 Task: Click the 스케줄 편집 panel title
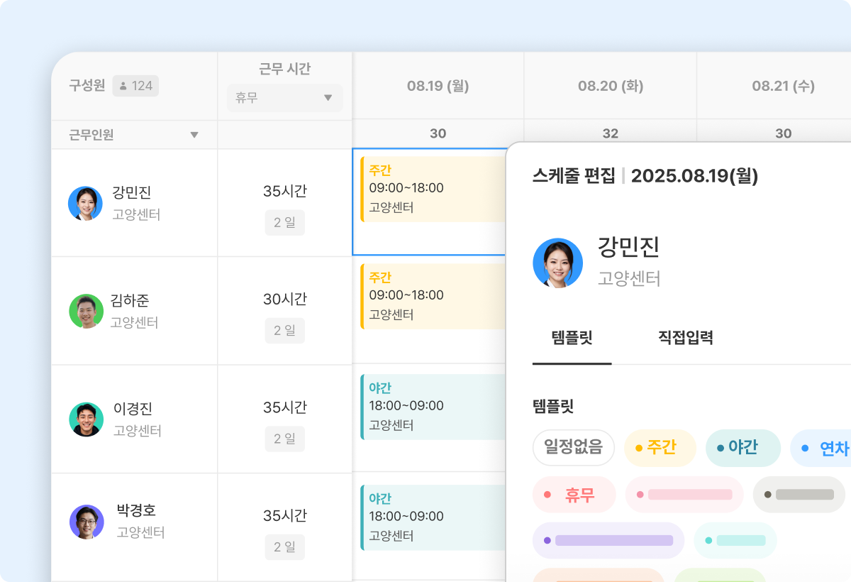coord(574,176)
